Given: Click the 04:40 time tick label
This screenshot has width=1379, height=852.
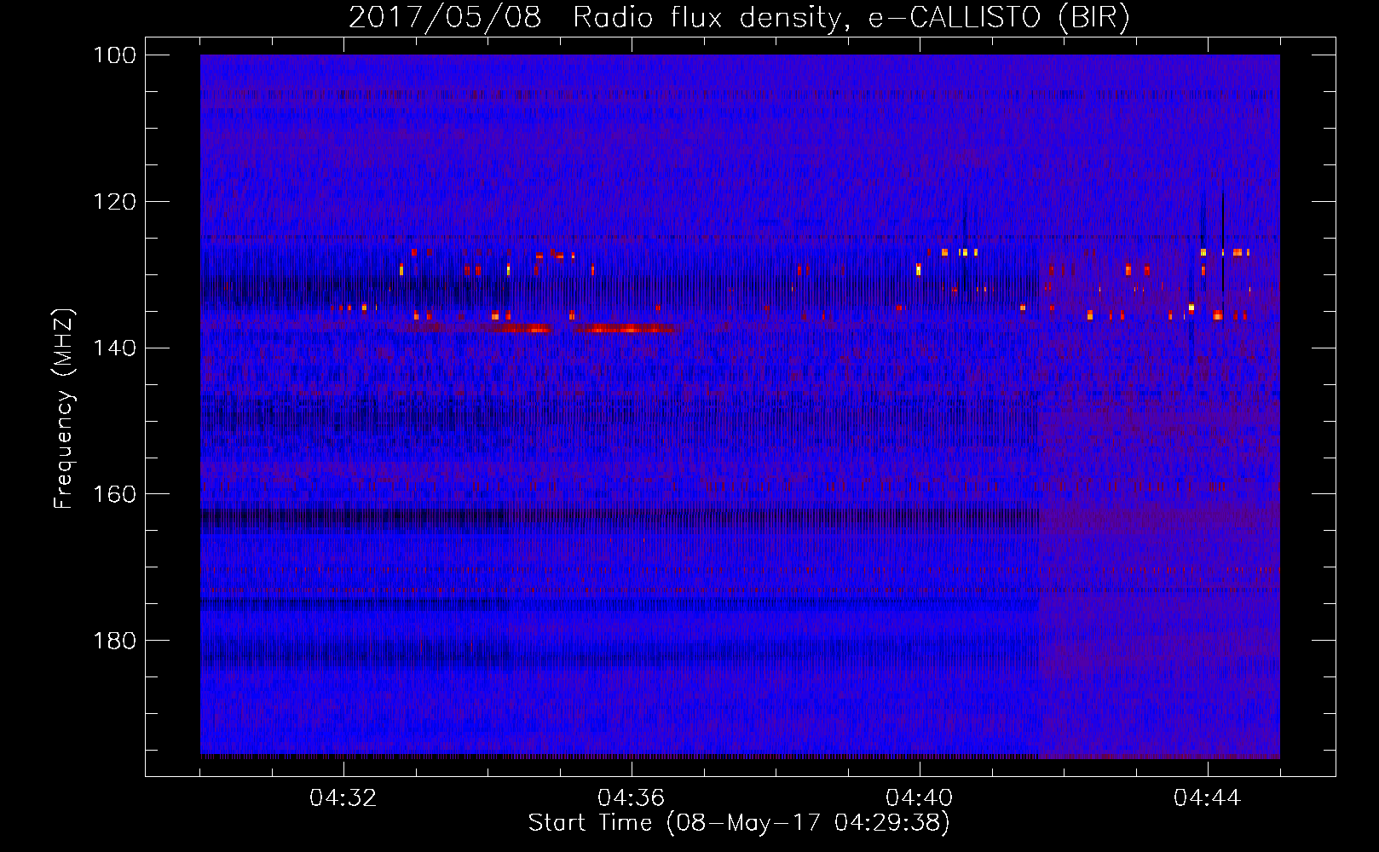Looking at the screenshot, I should pyautogui.click(x=920, y=798).
